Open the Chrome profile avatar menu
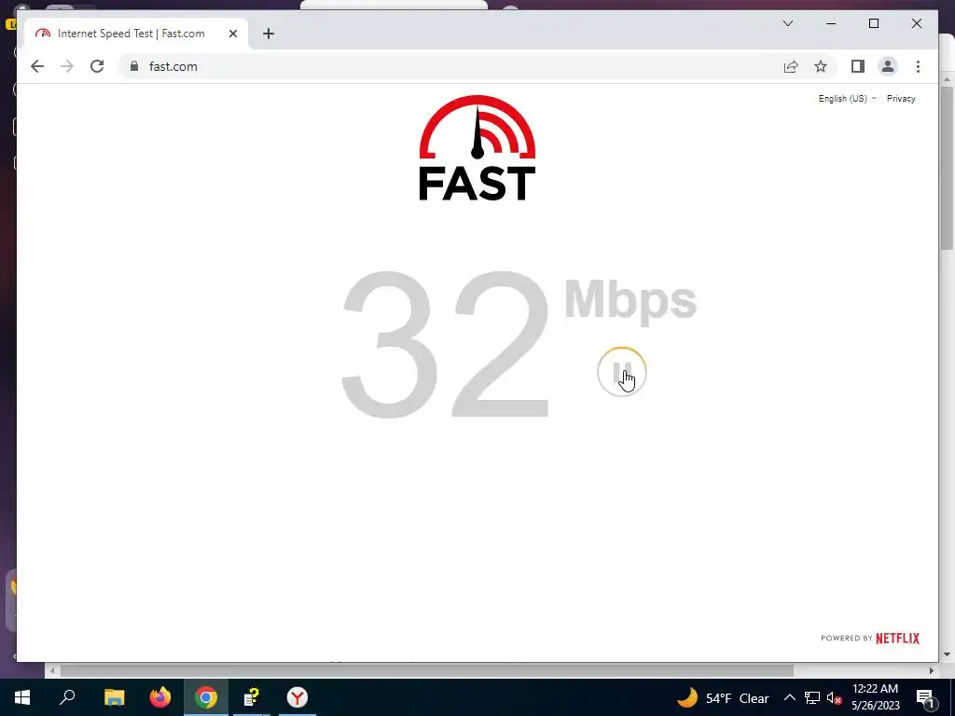The image size is (955, 716). (x=888, y=66)
